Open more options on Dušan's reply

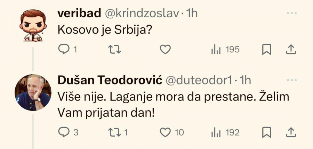point(291,80)
